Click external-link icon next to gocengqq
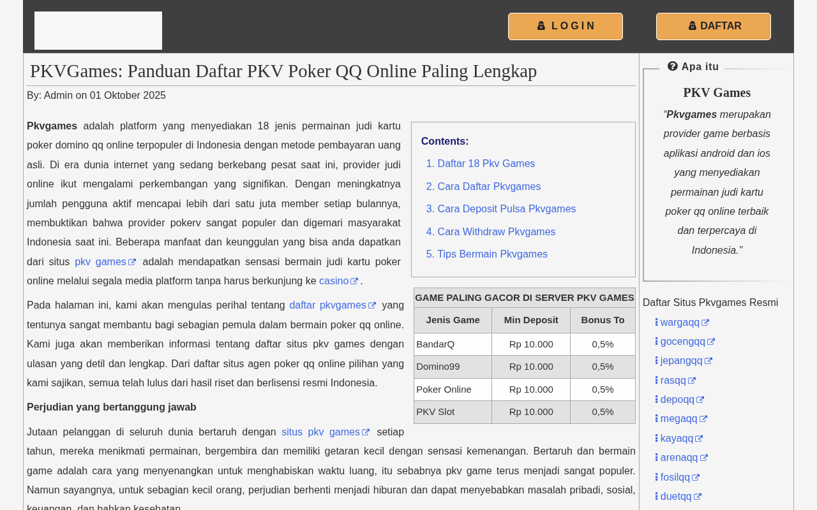This screenshot has width=817, height=510. pos(711,342)
